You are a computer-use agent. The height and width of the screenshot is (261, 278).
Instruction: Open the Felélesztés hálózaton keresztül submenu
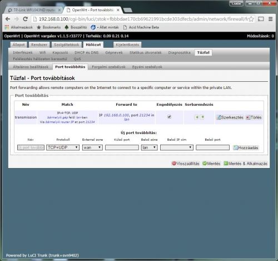[40, 59]
